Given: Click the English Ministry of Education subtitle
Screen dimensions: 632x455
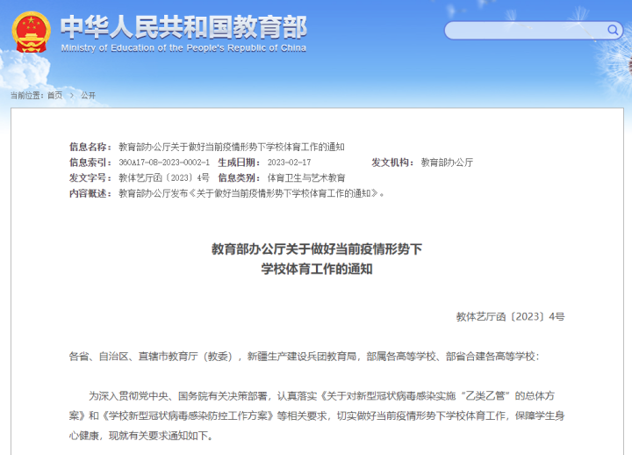Looking at the screenshot, I should pyautogui.click(x=183, y=47).
